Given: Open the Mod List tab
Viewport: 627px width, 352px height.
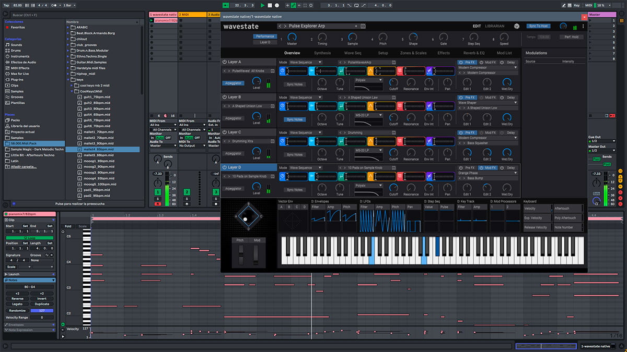Looking at the screenshot, I should pyautogui.click(x=504, y=53).
